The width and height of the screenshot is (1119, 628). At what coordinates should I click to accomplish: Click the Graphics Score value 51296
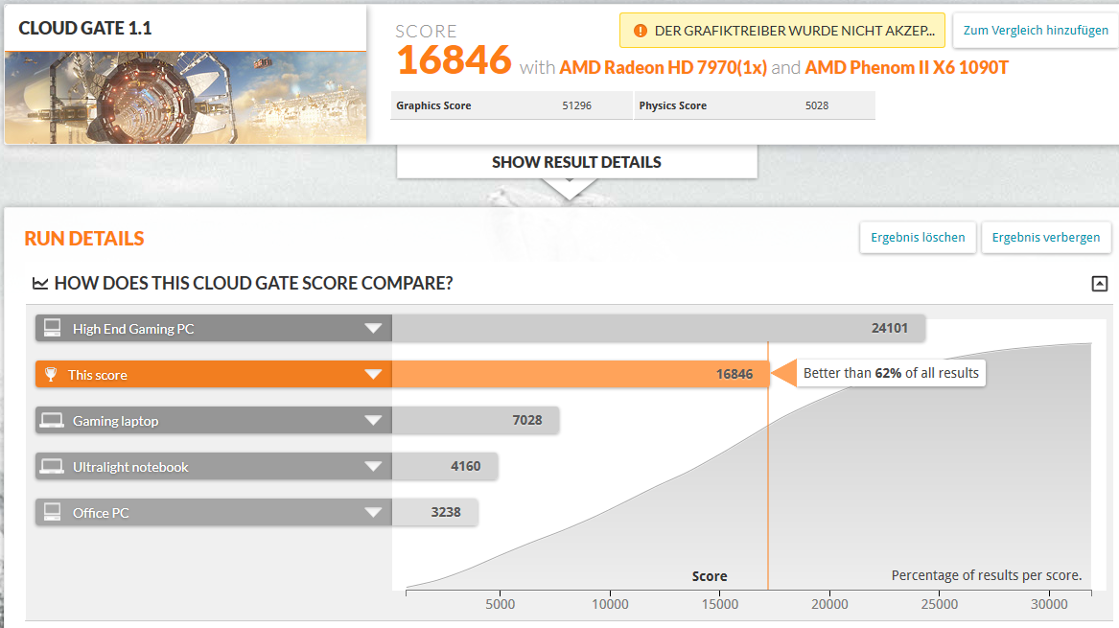pyautogui.click(x=576, y=105)
